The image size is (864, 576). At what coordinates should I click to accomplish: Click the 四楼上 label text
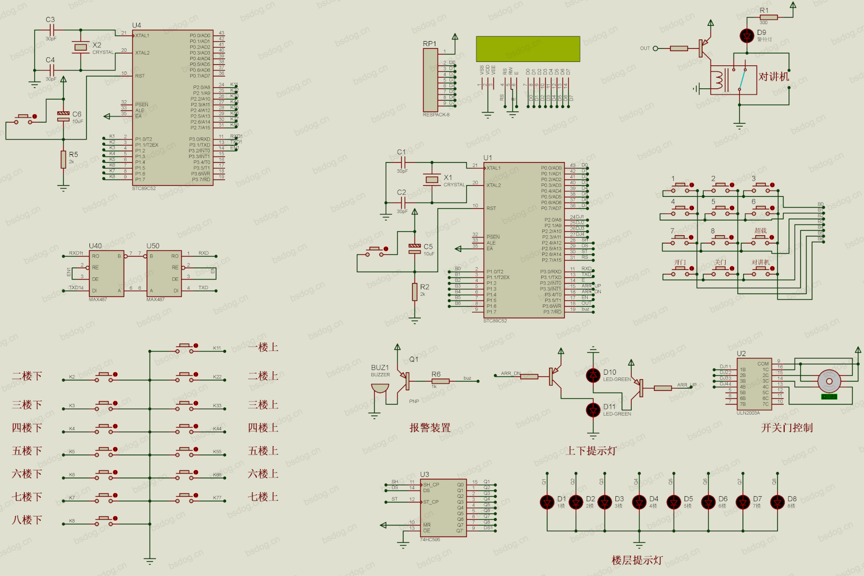coord(263,427)
